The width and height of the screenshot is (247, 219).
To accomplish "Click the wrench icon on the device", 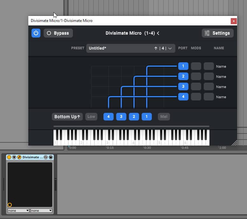I will pyautogui.click(x=19, y=157).
